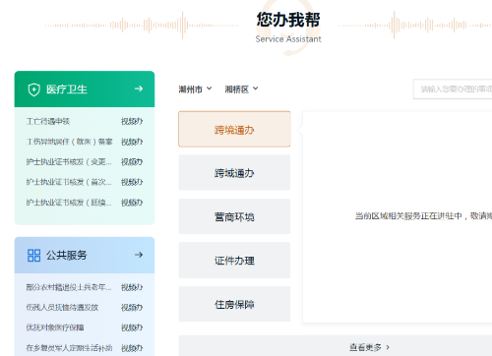The image size is (492, 356).
Task: Choose the 证件办理 category
Action: [234, 261]
